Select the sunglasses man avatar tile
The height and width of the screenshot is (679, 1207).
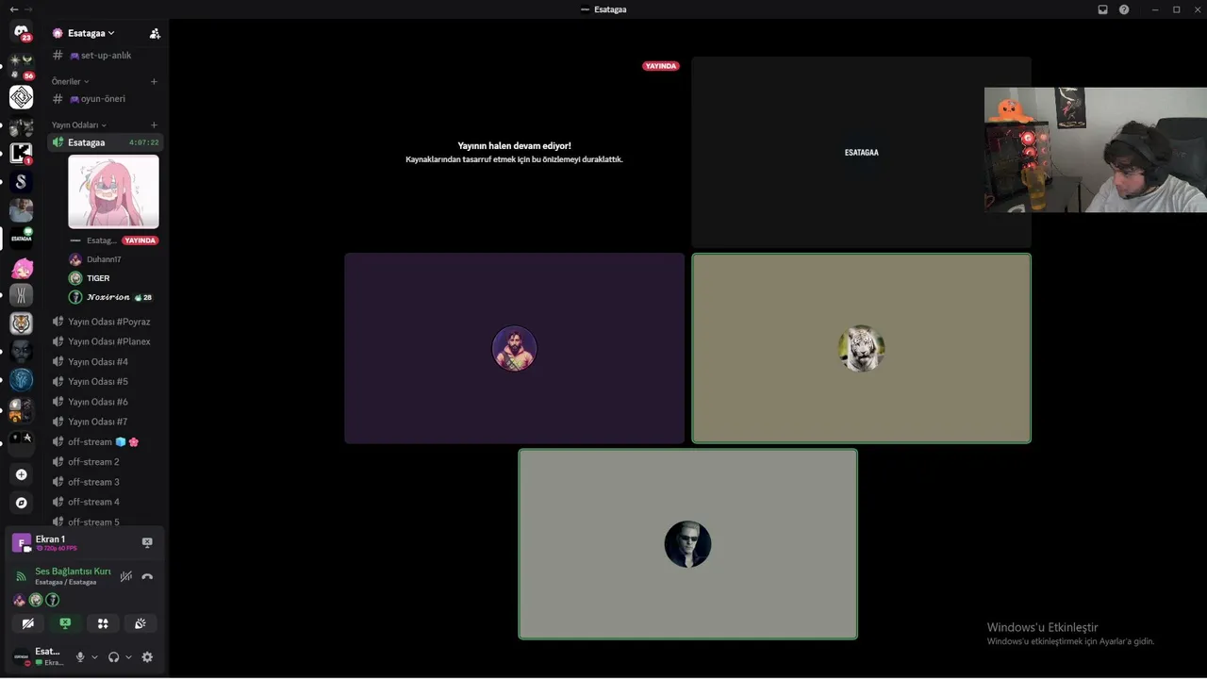point(687,544)
